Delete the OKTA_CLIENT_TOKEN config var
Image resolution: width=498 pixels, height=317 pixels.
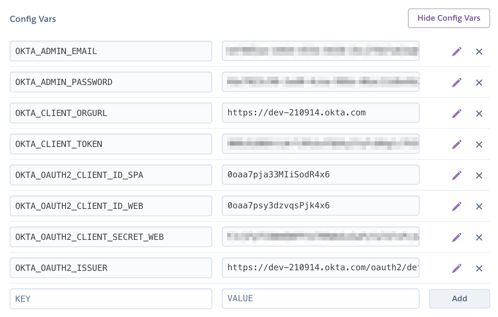coord(479,144)
